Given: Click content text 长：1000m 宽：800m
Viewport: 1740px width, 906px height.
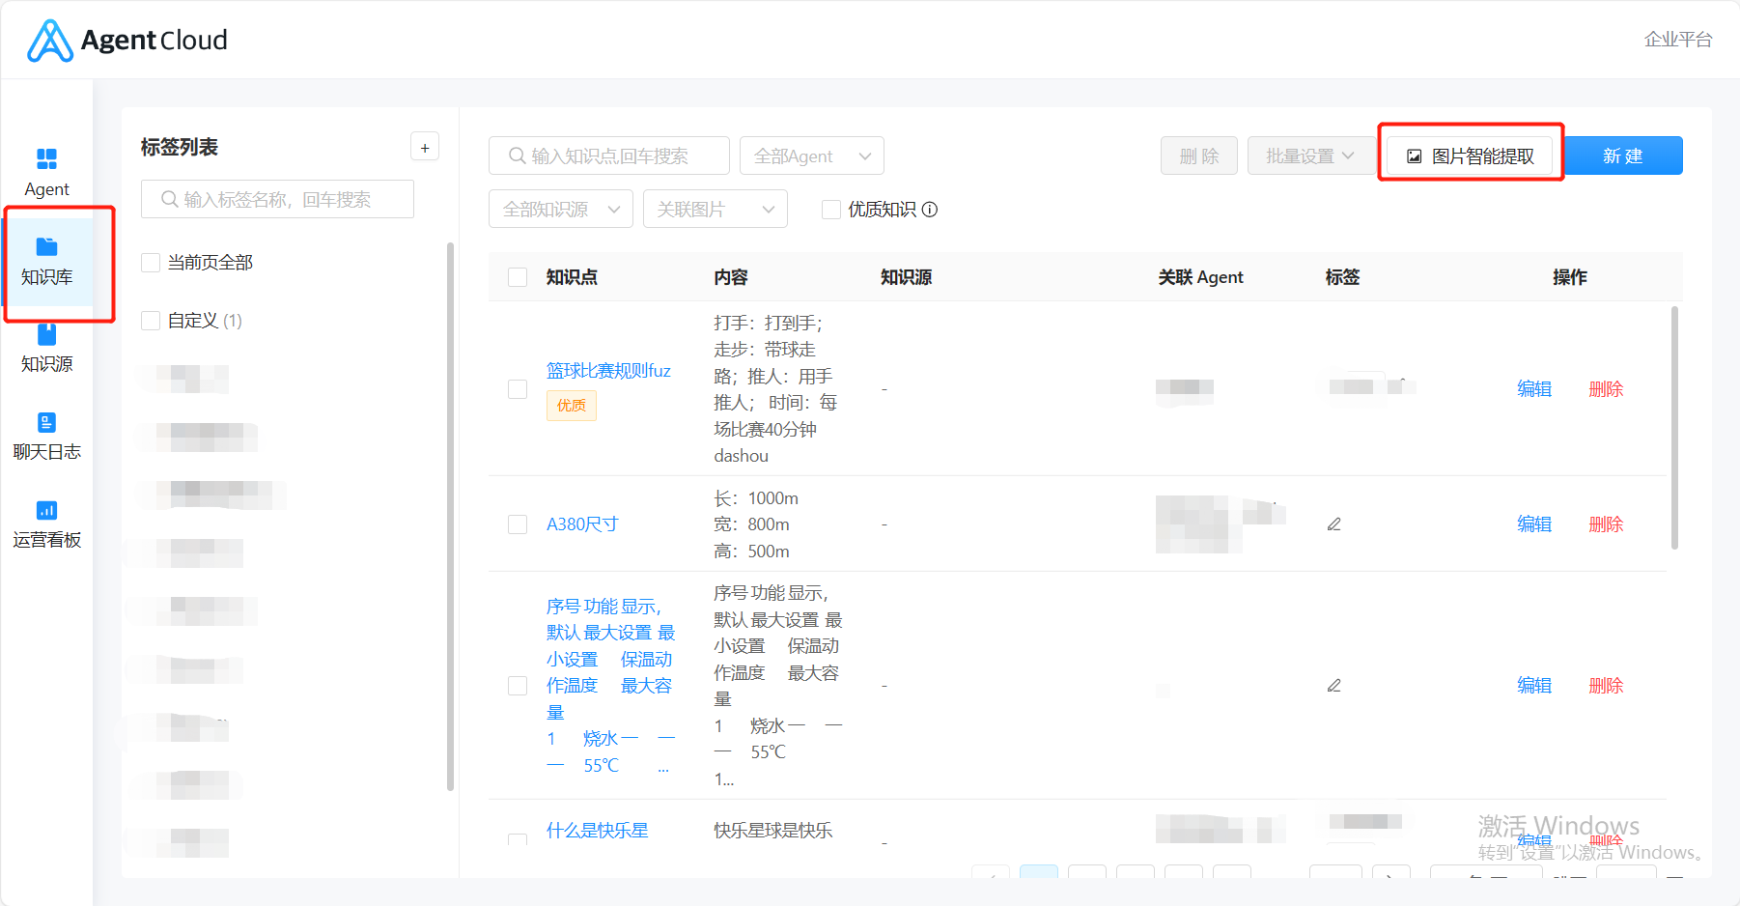Looking at the screenshot, I should (756, 524).
